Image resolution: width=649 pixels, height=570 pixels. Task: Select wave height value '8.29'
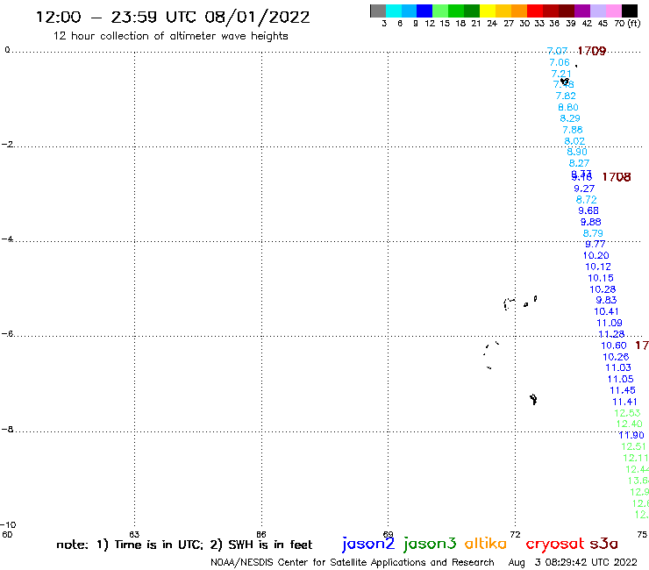[x=570, y=118]
